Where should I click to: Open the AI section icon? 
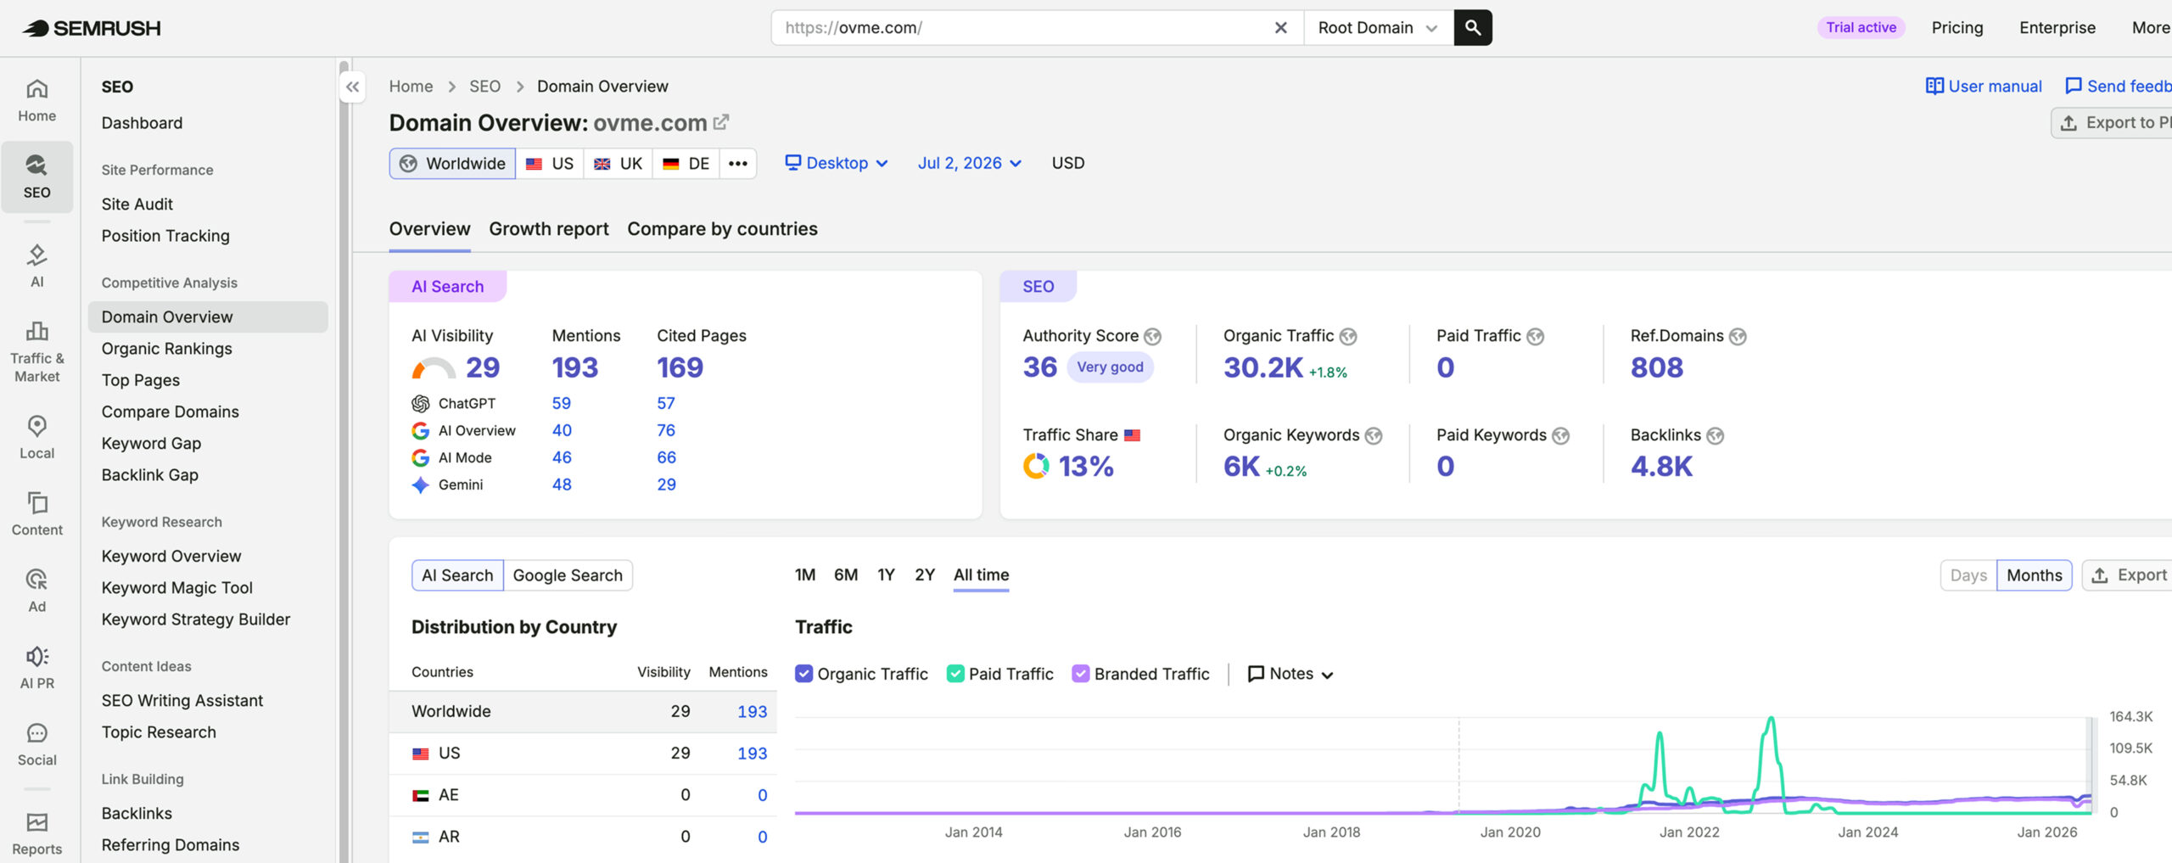pyautogui.click(x=36, y=266)
